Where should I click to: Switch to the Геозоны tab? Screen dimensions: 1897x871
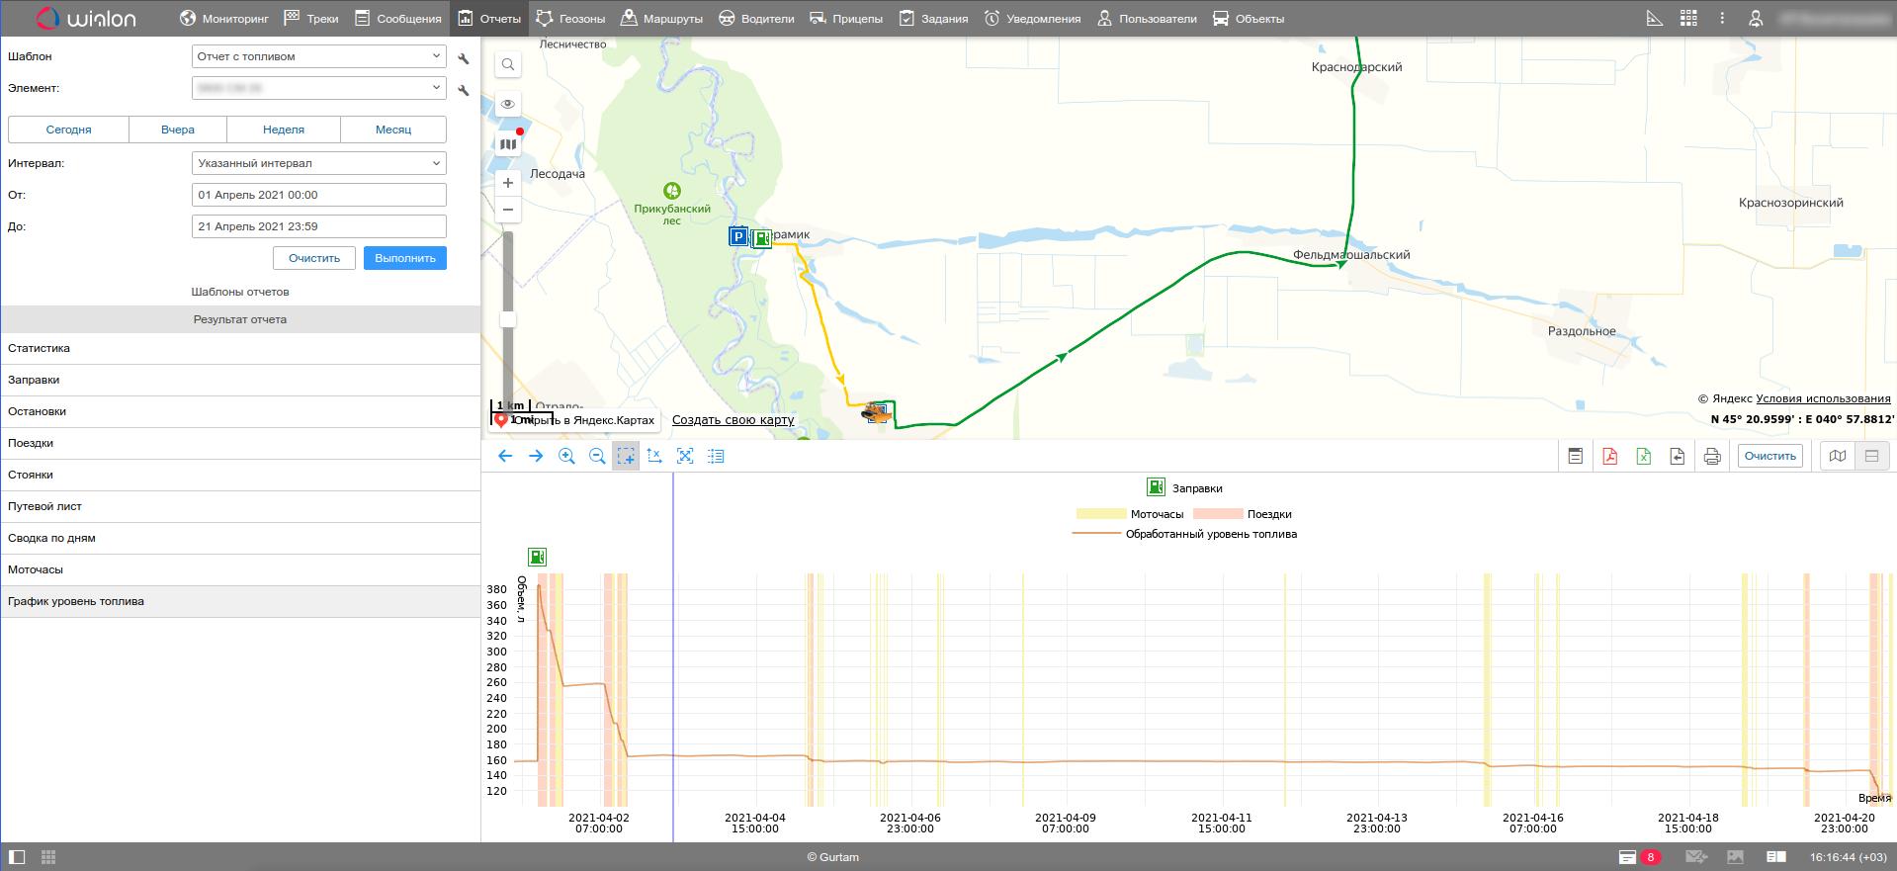(x=570, y=19)
